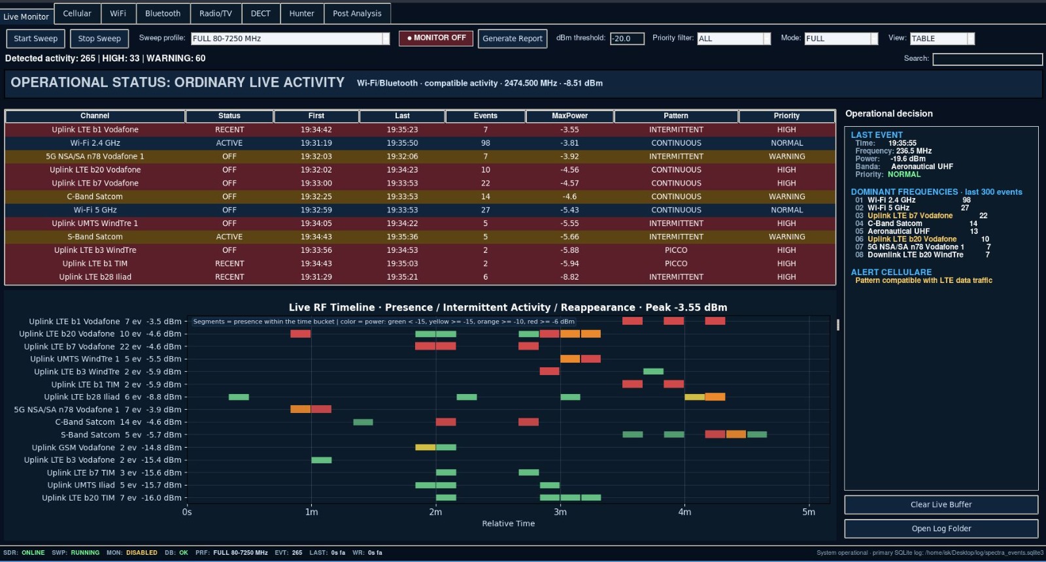Switch to the Cellular tab
Image resolution: width=1046 pixels, height=562 pixels.
point(77,13)
